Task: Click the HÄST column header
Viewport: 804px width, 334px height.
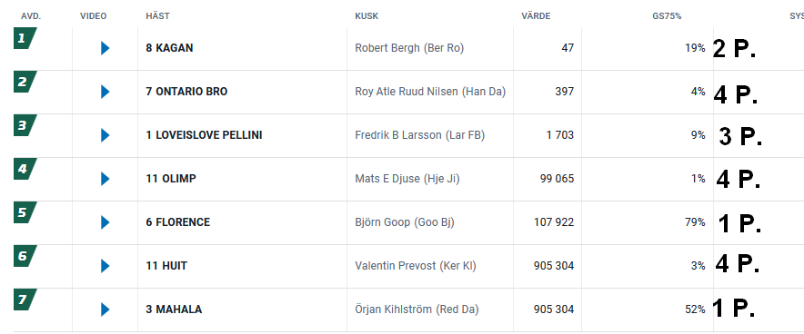Action: [x=157, y=15]
